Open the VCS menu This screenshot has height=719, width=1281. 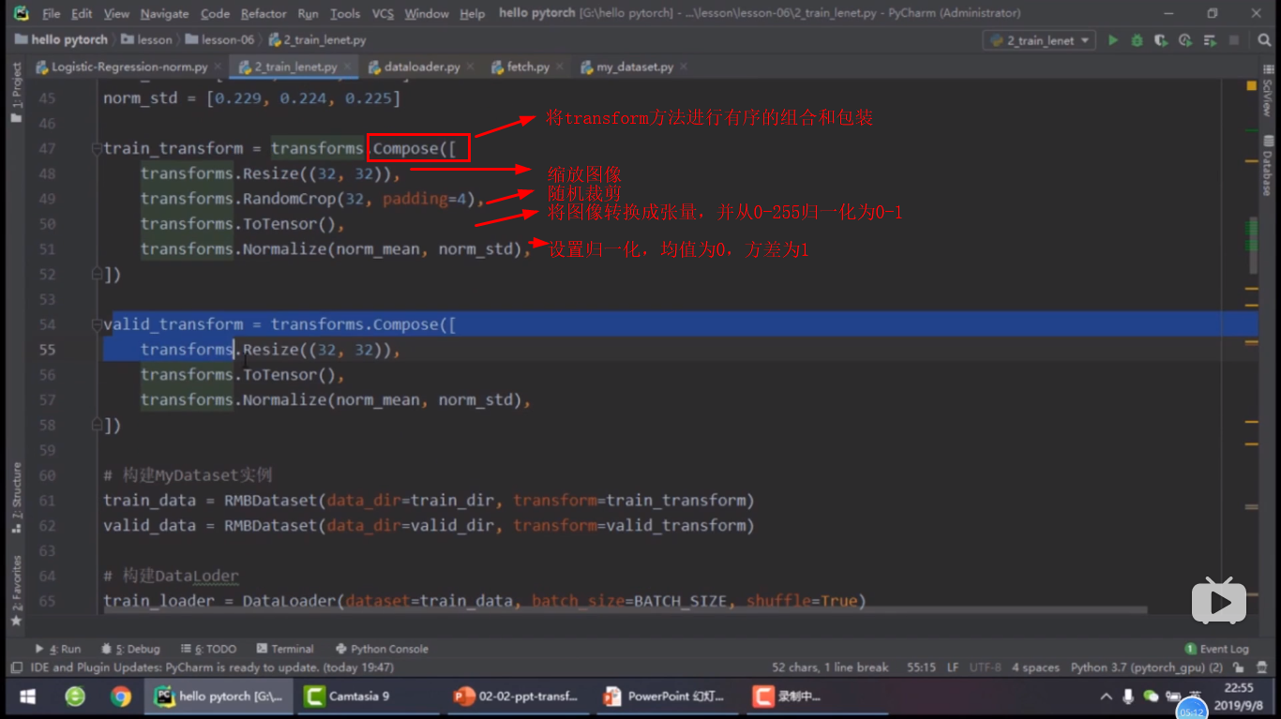coord(383,14)
